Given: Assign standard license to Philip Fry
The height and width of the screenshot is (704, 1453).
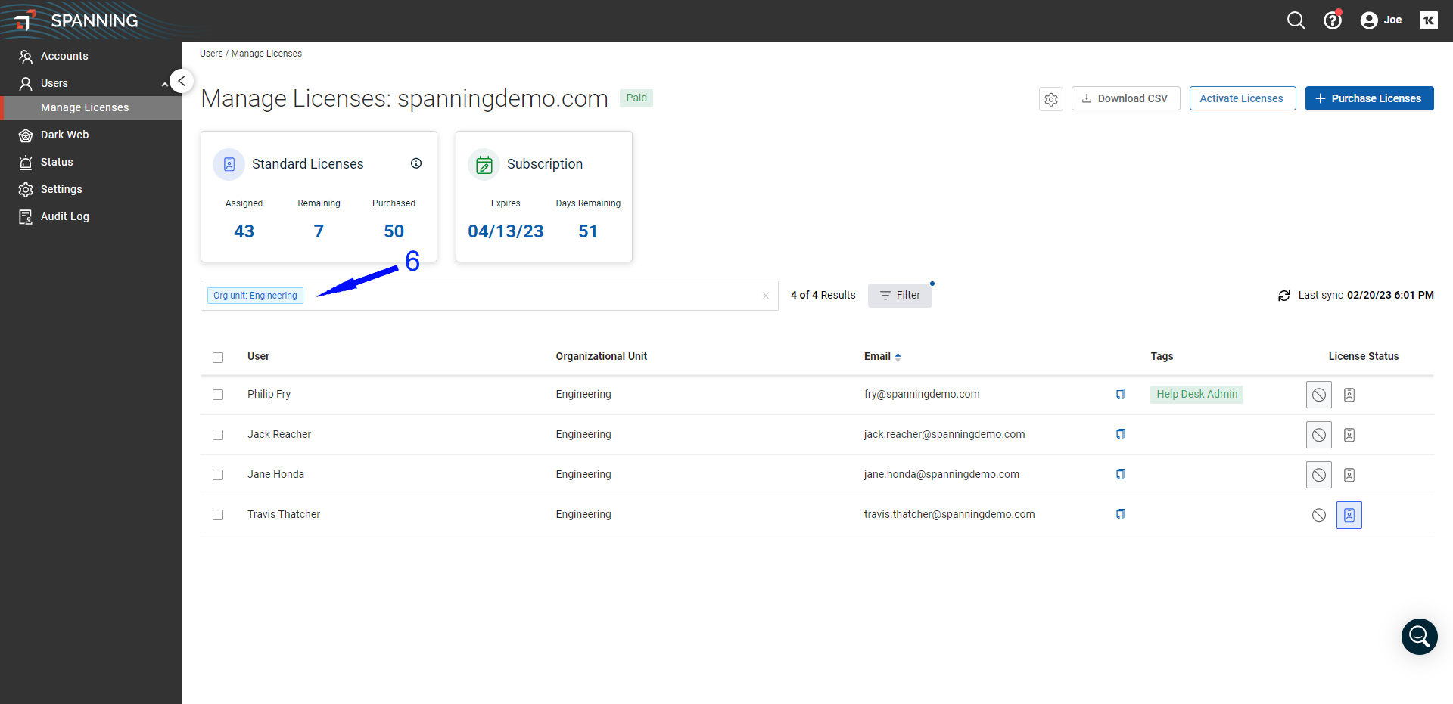Looking at the screenshot, I should click(1349, 395).
